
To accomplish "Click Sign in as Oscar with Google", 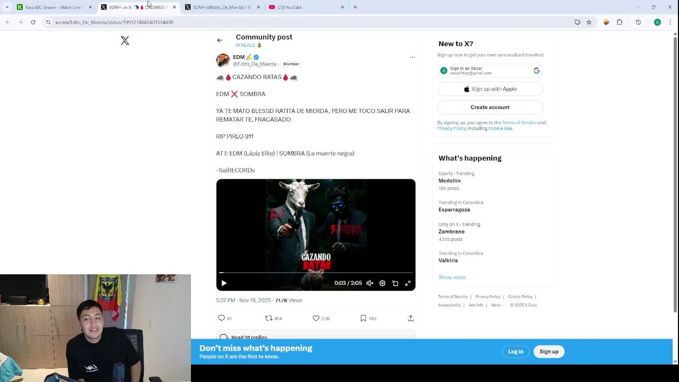I will (490, 71).
